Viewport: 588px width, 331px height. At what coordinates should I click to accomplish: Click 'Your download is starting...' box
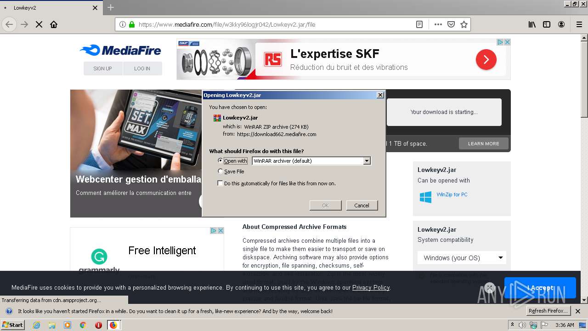point(444,112)
